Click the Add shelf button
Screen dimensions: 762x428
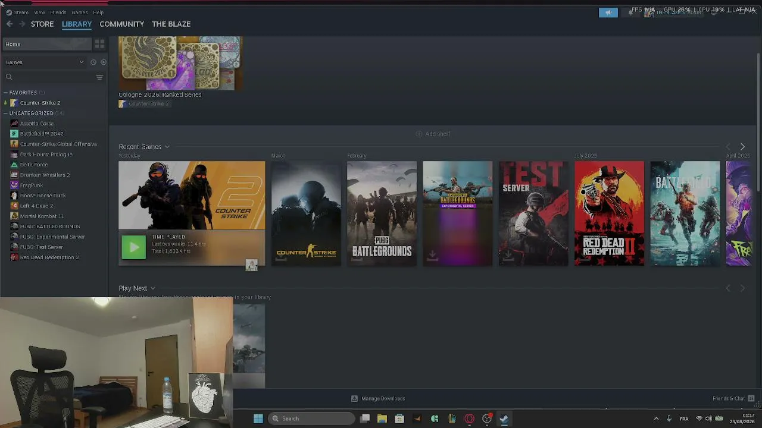pos(433,134)
